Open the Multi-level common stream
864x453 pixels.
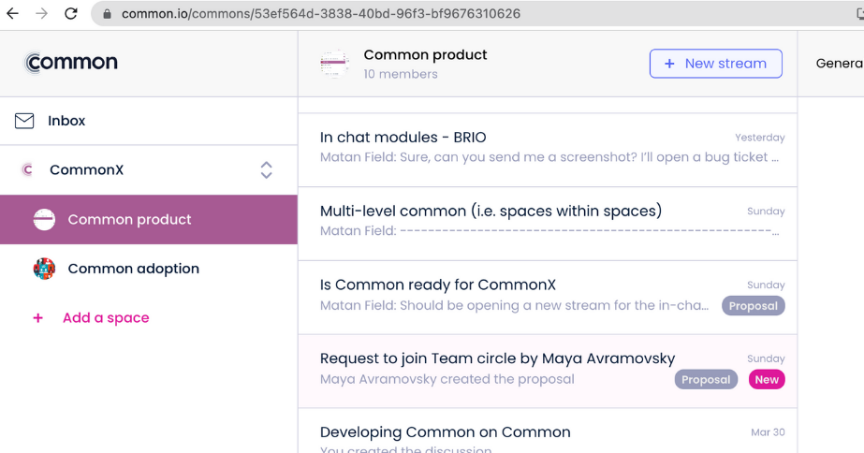click(x=548, y=224)
